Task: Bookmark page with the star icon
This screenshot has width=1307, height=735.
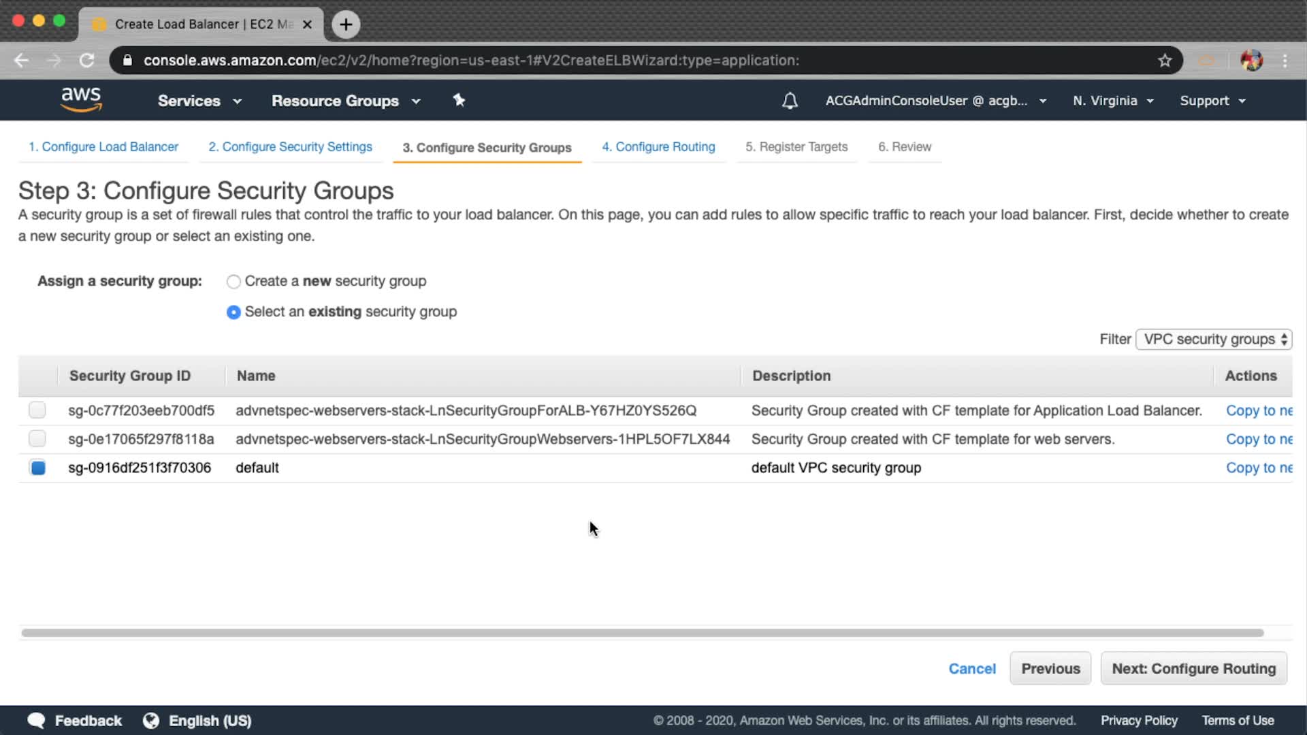Action: pyautogui.click(x=1165, y=61)
